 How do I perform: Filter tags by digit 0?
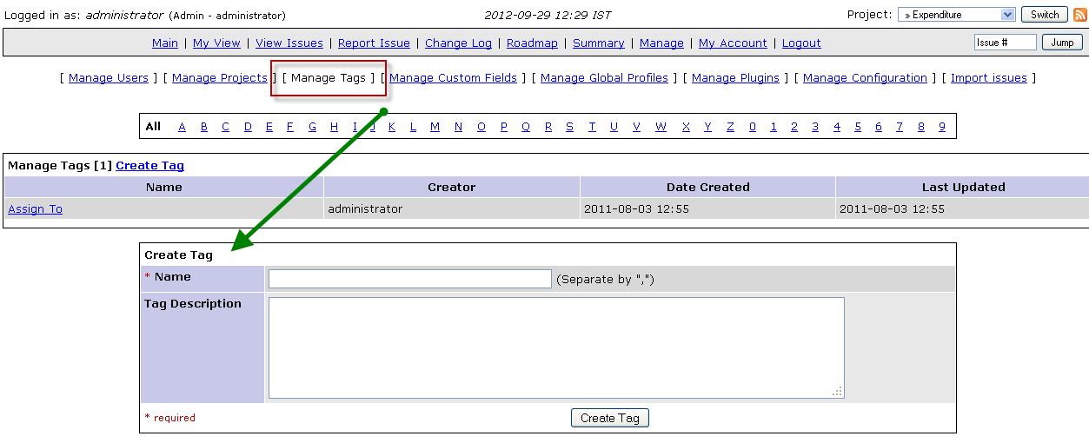point(752,127)
